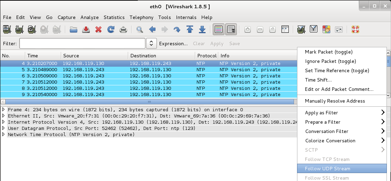391x181 pixels.
Task: Jump to the last packet icon
Action: tap(202, 30)
